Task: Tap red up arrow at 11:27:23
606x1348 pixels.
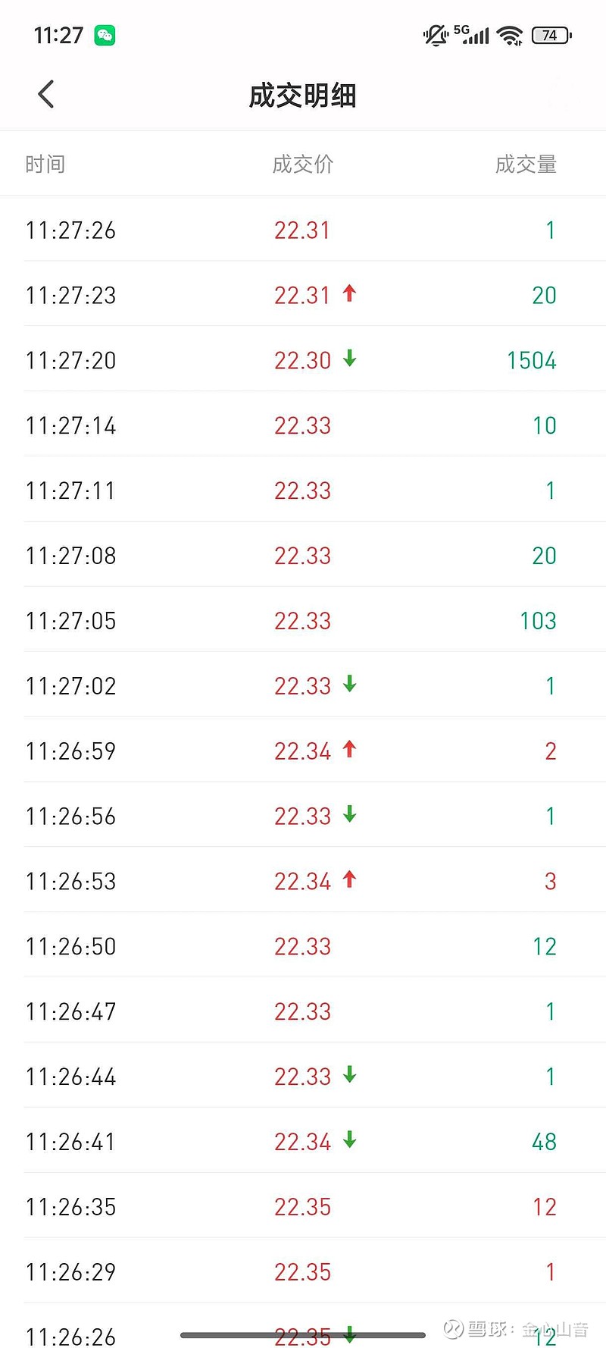Action: tap(349, 293)
